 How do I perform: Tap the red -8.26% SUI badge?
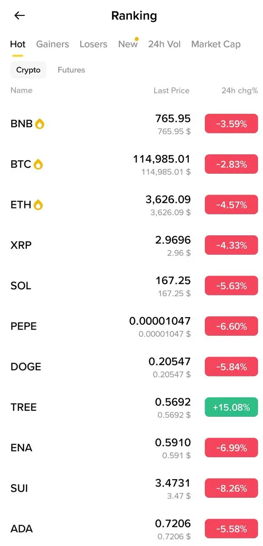(231, 488)
